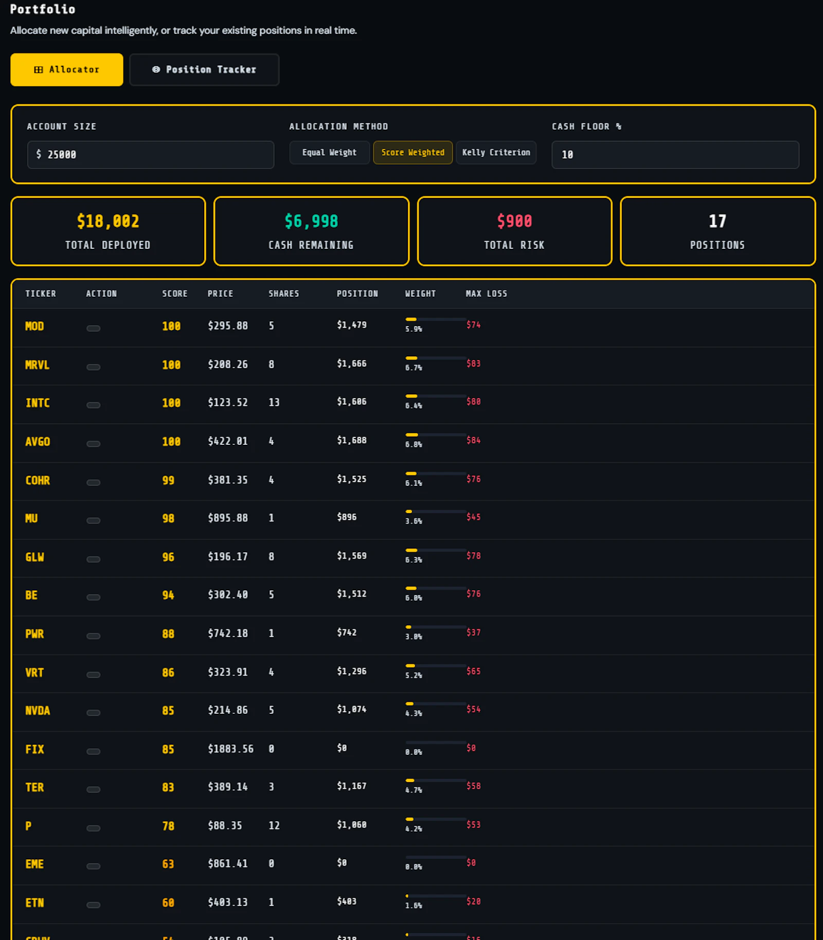Sort by the Price column header
The image size is (823, 940).
(220, 294)
